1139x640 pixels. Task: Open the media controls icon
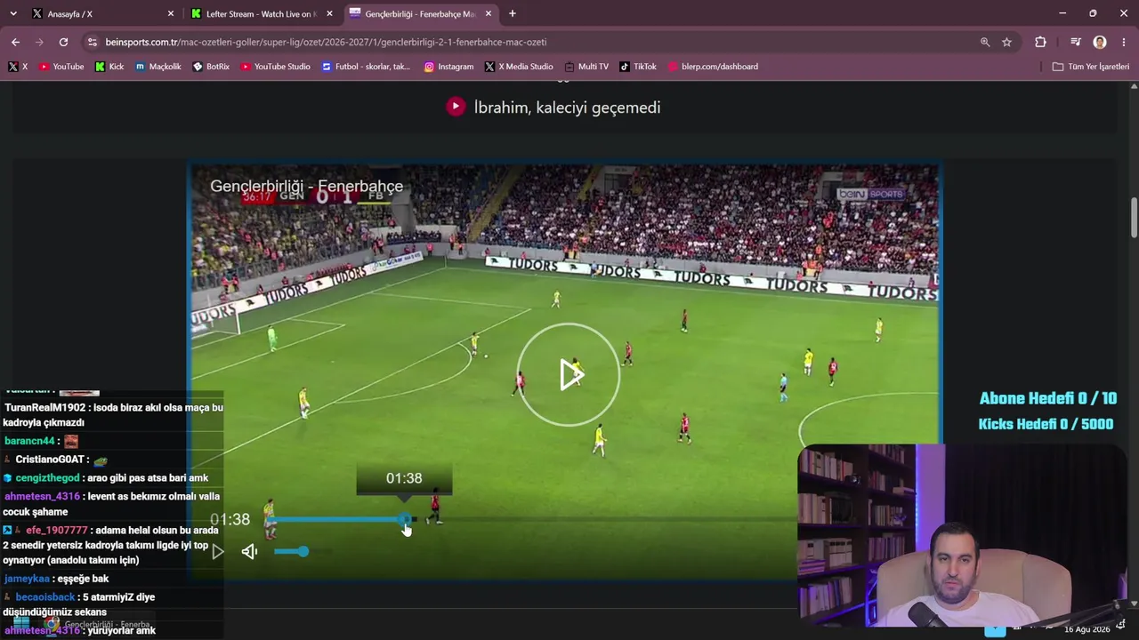[1076, 42]
